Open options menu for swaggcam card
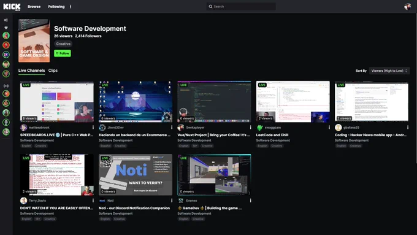The height and width of the screenshot is (235, 417). click(329, 128)
